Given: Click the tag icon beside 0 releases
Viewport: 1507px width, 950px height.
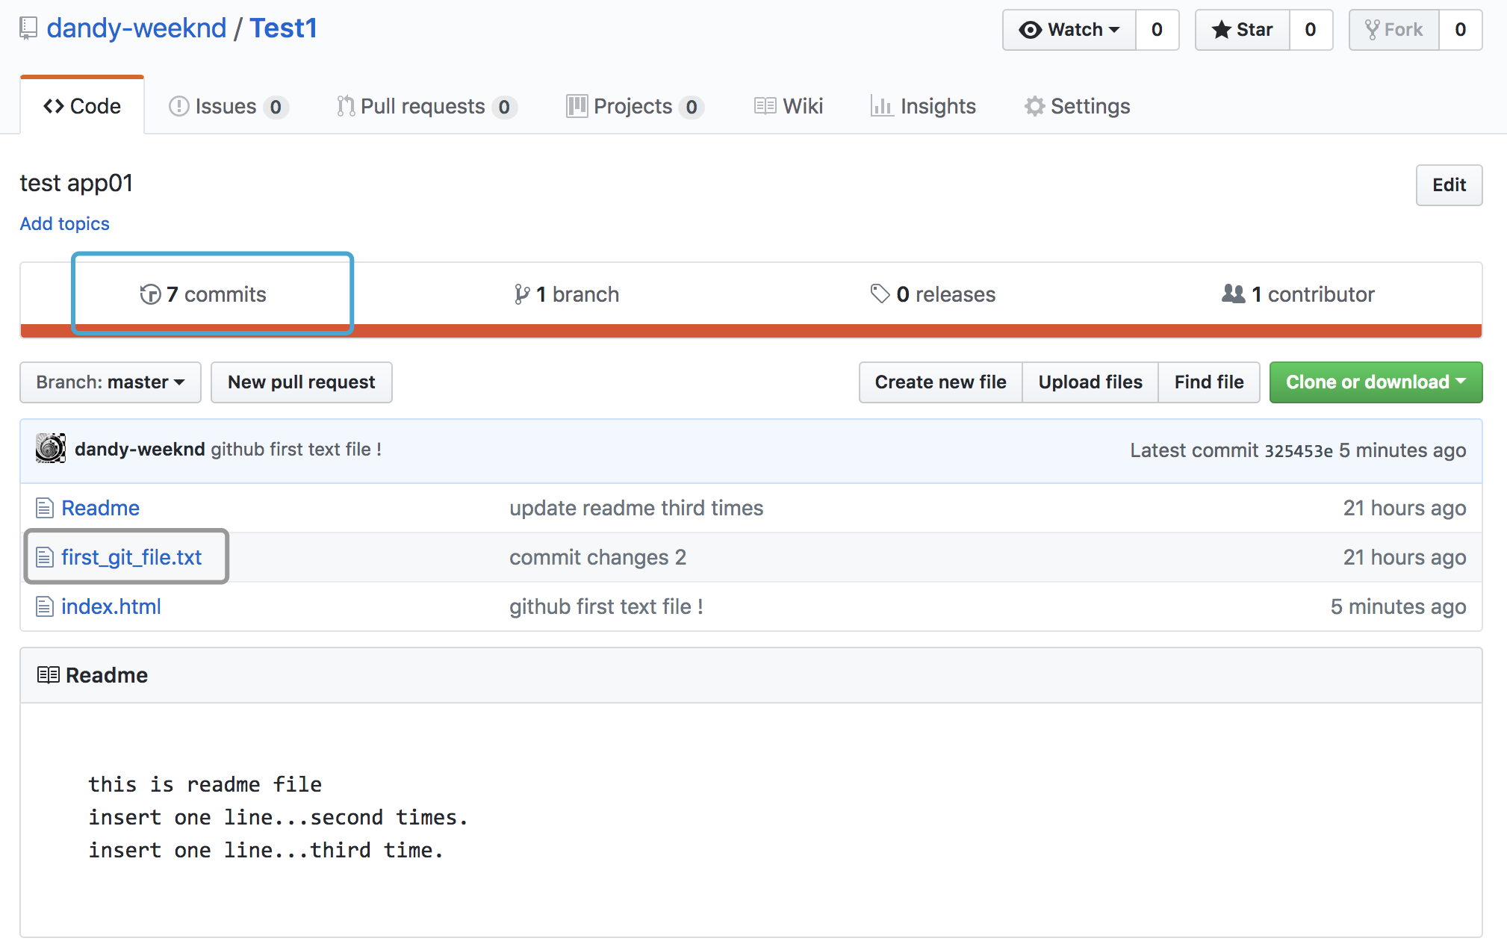Looking at the screenshot, I should tap(880, 294).
